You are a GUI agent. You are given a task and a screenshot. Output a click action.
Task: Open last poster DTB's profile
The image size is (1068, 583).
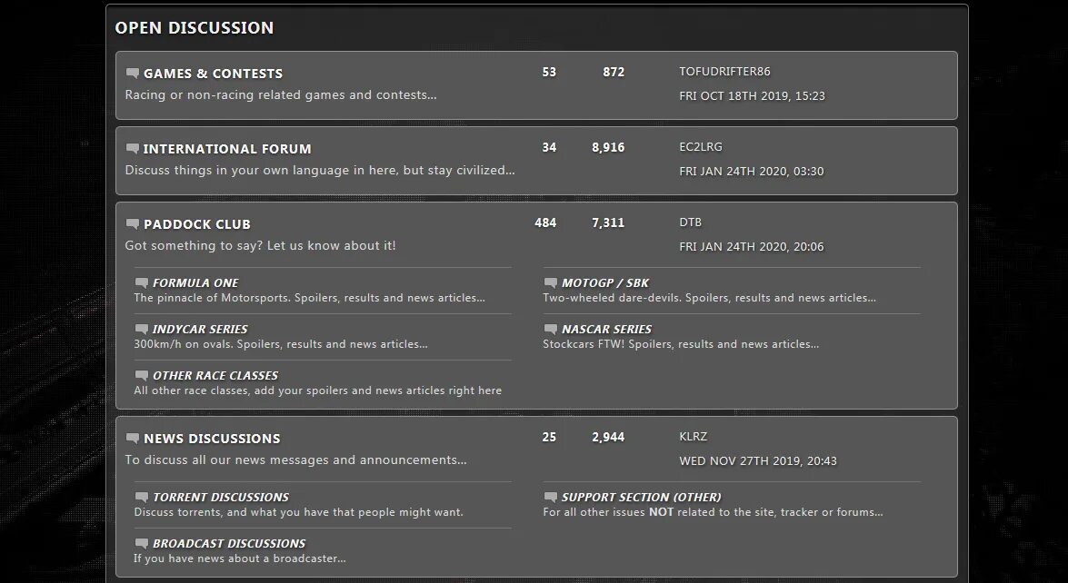[690, 222]
